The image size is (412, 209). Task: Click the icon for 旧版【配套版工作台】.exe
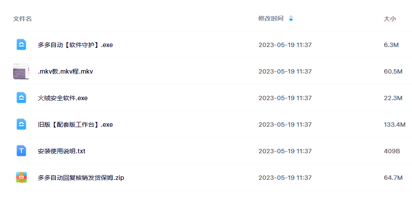(x=21, y=124)
